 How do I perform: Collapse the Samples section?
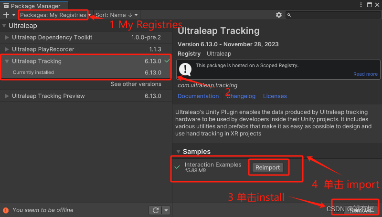[x=178, y=152]
